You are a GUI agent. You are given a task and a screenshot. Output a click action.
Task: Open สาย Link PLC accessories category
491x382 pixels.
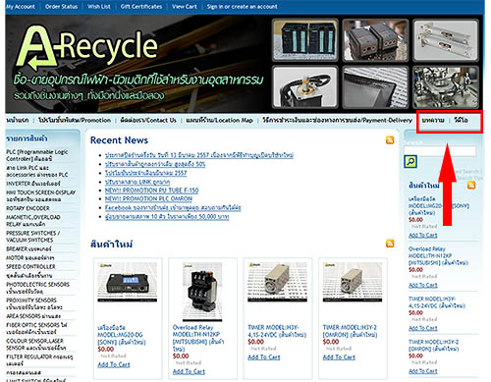click(x=37, y=171)
